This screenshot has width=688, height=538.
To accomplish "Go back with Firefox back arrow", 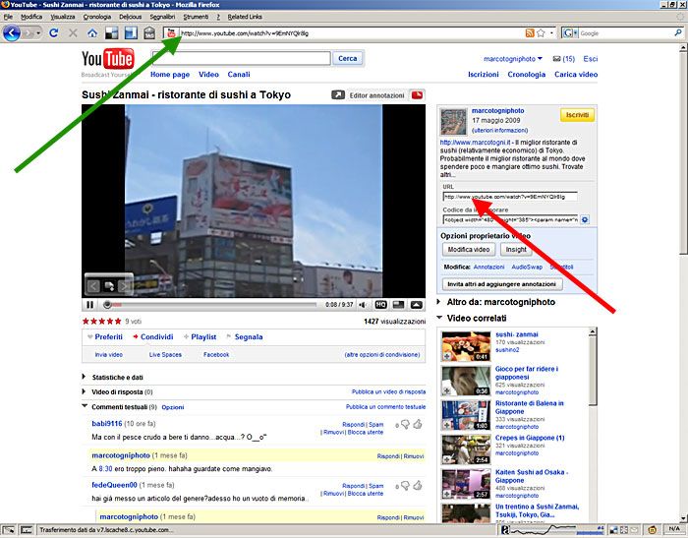I will click(x=12, y=32).
